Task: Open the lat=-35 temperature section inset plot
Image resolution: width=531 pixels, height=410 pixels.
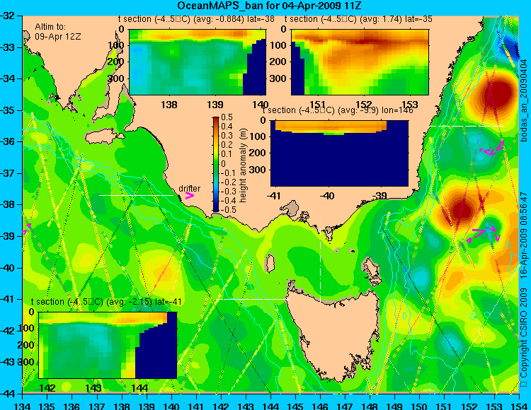Action: [x=360, y=62]
